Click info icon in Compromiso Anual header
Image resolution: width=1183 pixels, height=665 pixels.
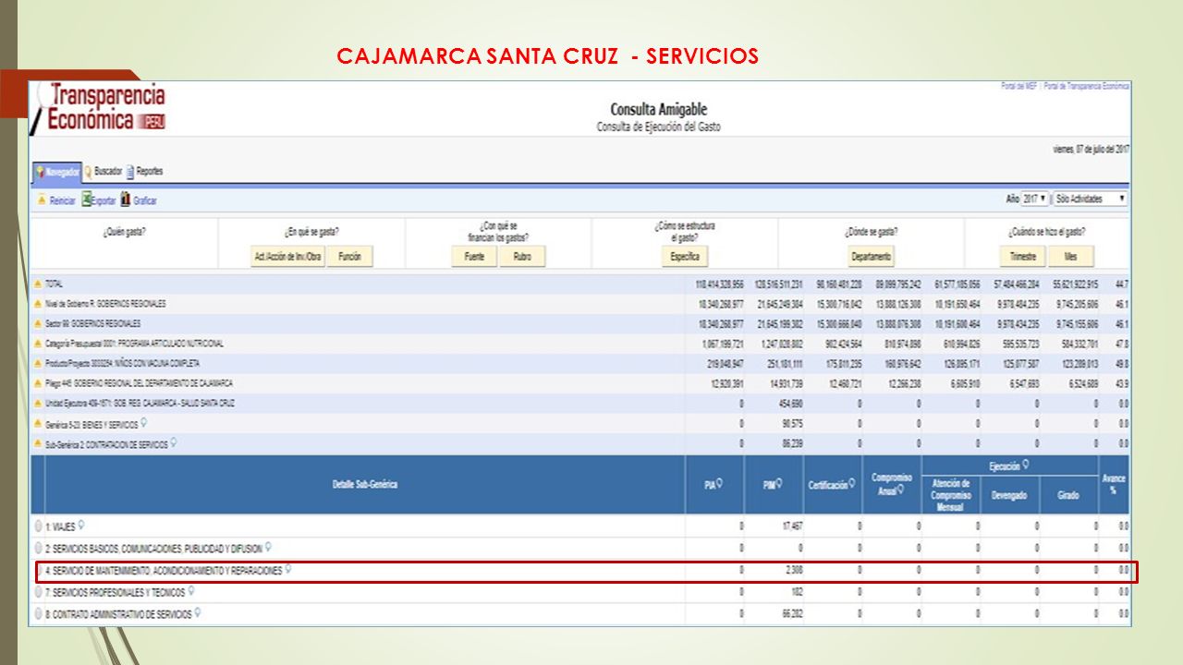pos(903,489)
